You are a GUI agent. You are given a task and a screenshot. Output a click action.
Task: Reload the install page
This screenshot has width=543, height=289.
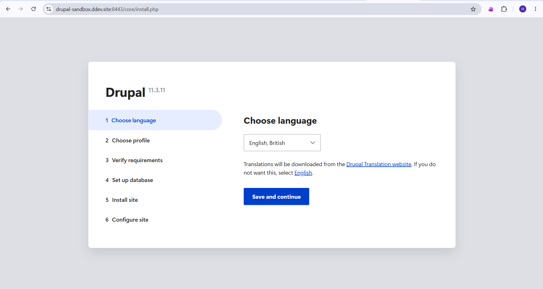(33, 9)
